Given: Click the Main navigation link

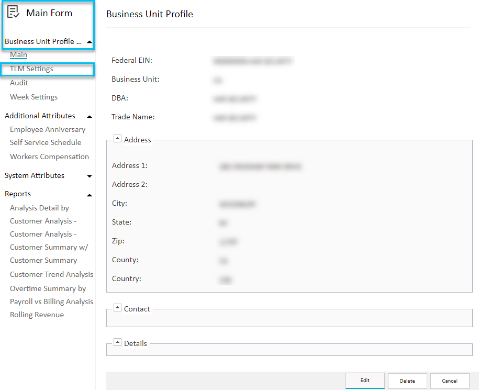Looking at the screenshot, I should click(18, 54).
